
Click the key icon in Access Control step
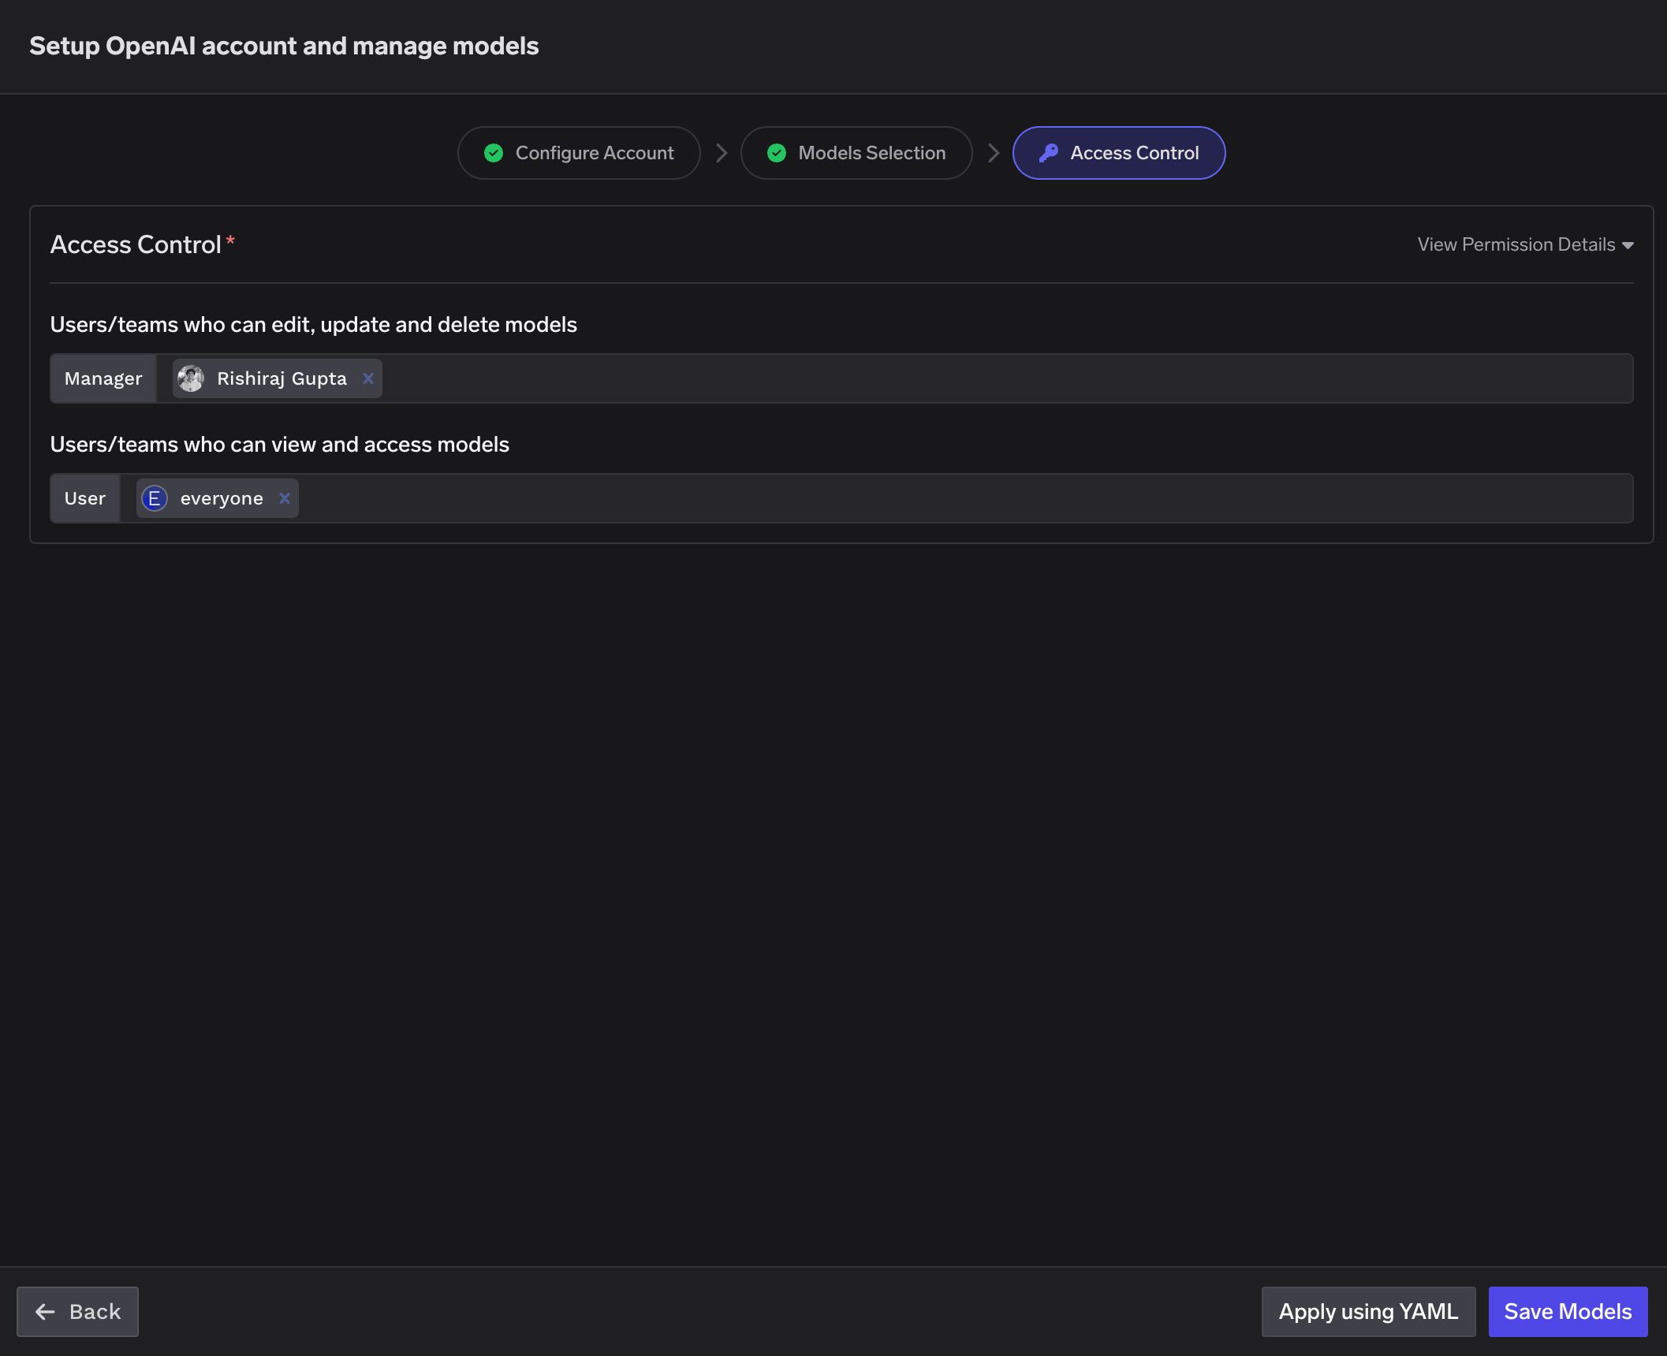pyautogui.click(x=1049, y=153)
